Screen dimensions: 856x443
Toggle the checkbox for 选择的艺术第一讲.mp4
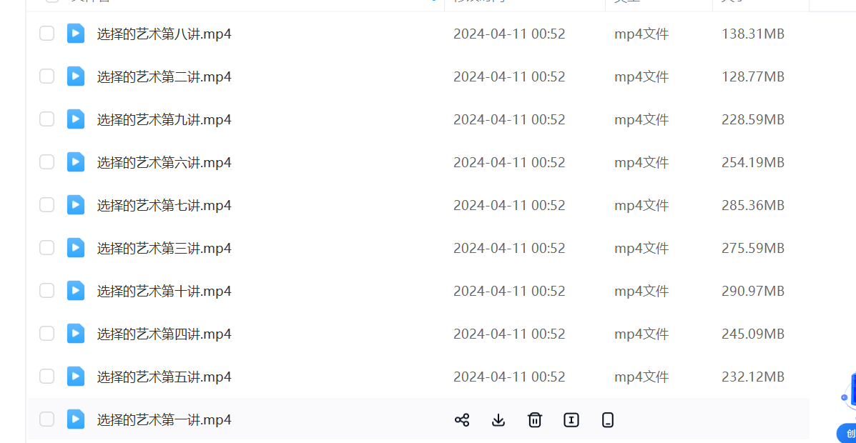point(46,419)
